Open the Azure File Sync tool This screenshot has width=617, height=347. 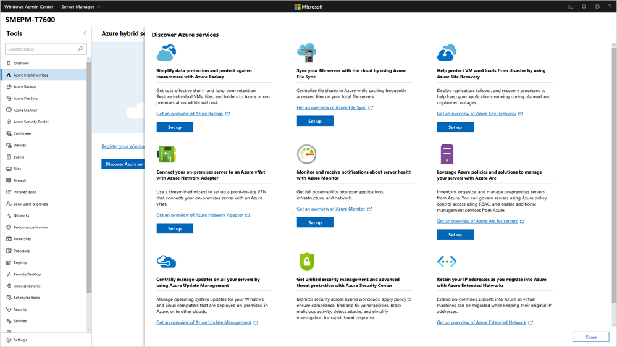coord(44,98)
